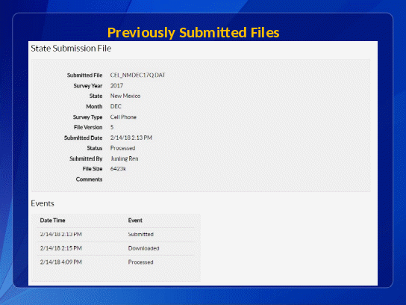Click the 'Event' column header
The height and width of the screenshot is (305, 406).
coord(135,221)
